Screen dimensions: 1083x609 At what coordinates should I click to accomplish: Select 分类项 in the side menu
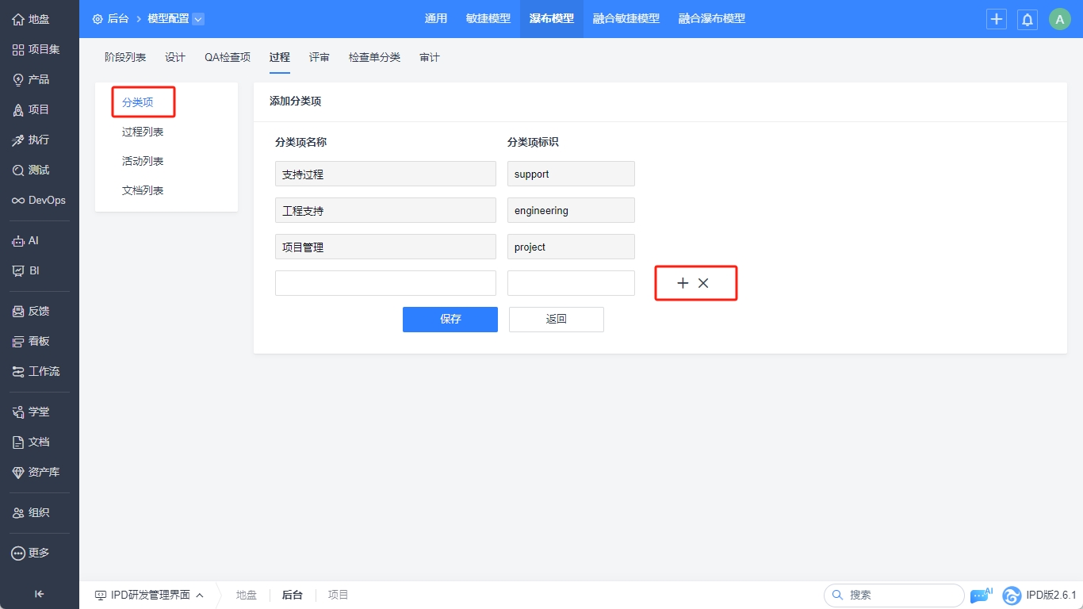tap(138, 102)
